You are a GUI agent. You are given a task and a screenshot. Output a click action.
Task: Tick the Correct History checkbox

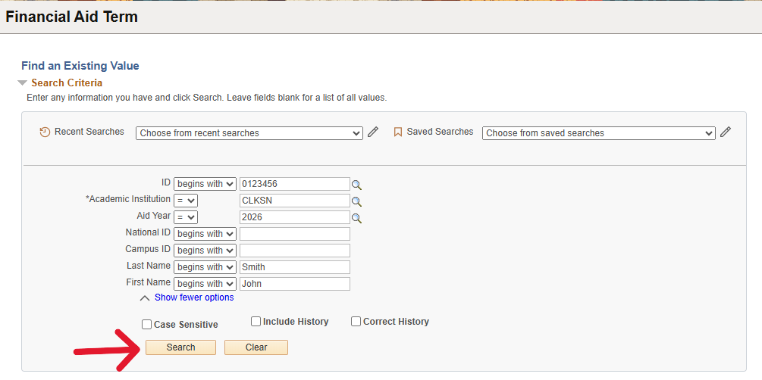click(x=356, y=322)
